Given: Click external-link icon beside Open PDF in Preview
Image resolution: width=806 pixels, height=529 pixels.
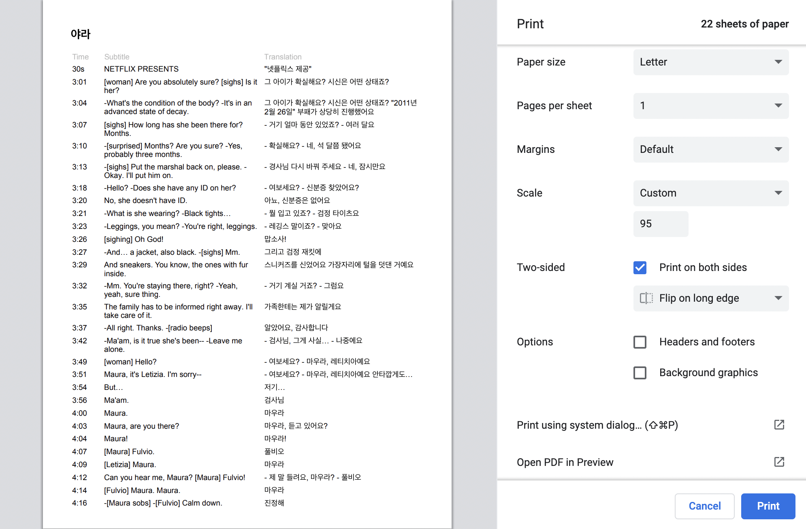Looking at the screenshot, I should coord(779,462).
